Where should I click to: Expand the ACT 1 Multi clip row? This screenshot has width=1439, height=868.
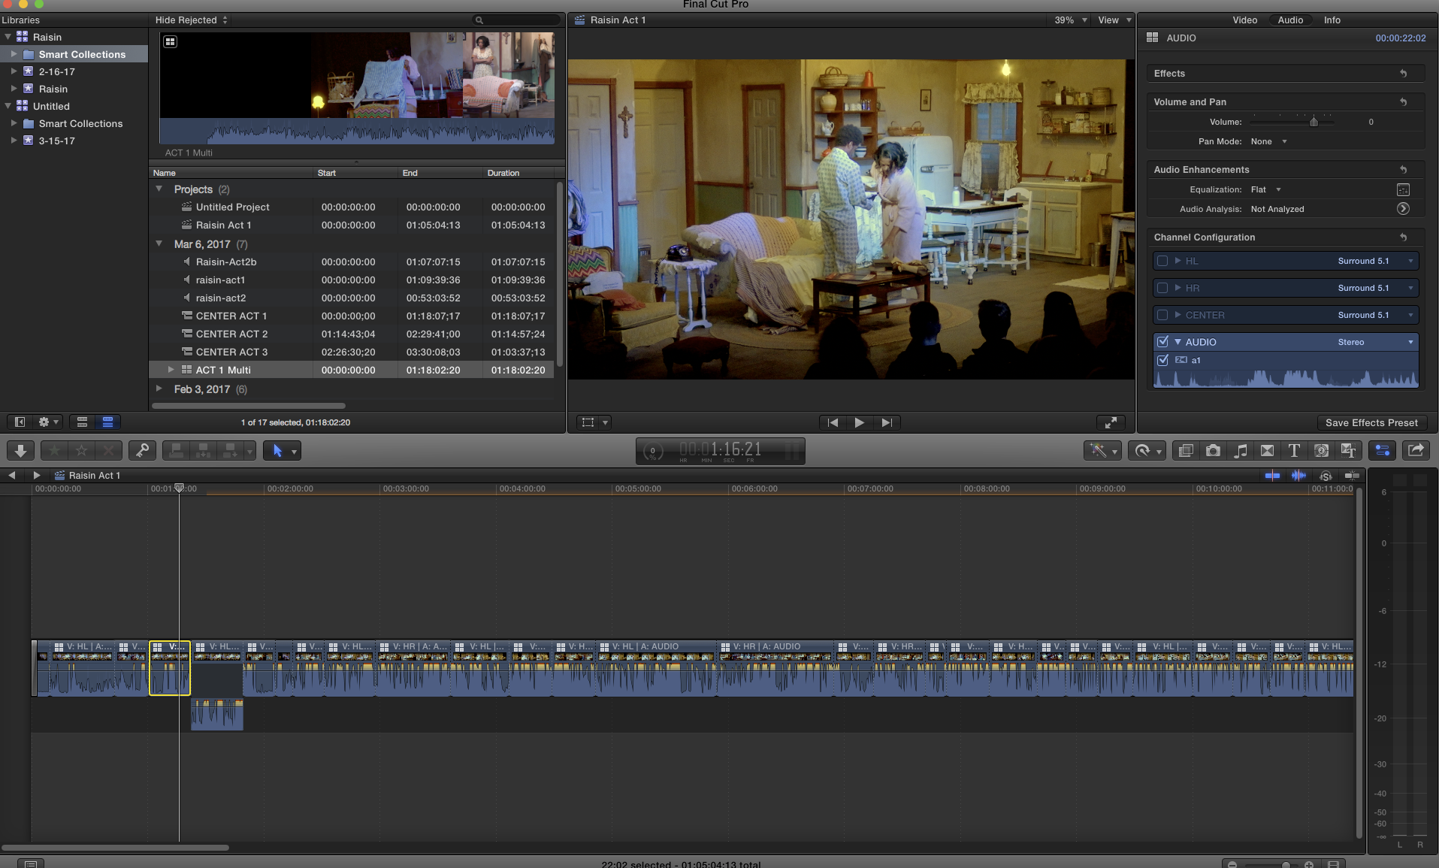171,370
